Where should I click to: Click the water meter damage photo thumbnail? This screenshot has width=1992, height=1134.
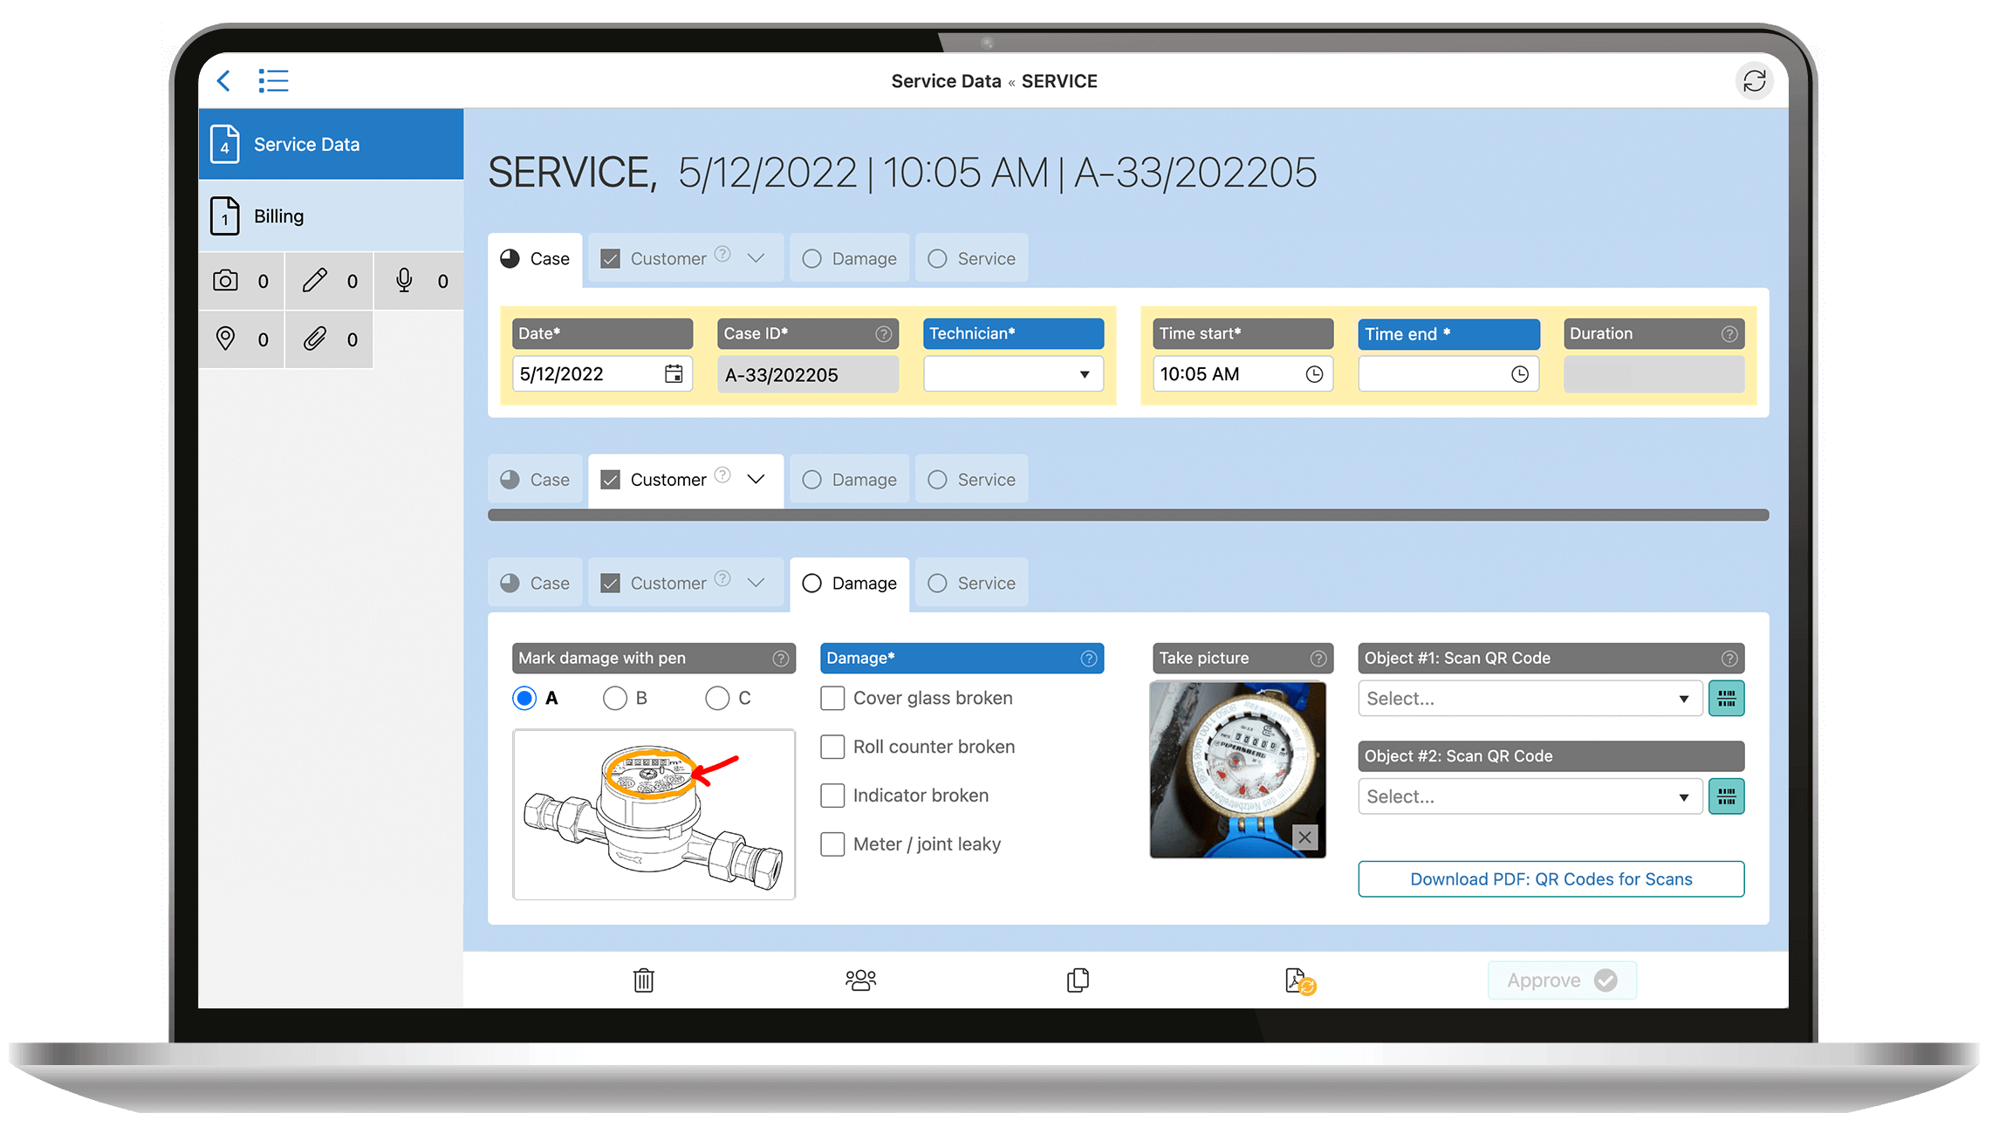[1240, 765]
